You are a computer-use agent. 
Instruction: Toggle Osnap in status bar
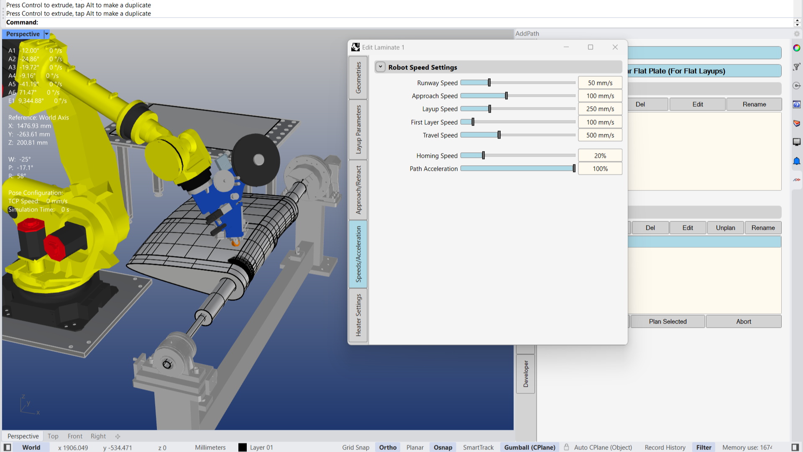tap(443, 447)
